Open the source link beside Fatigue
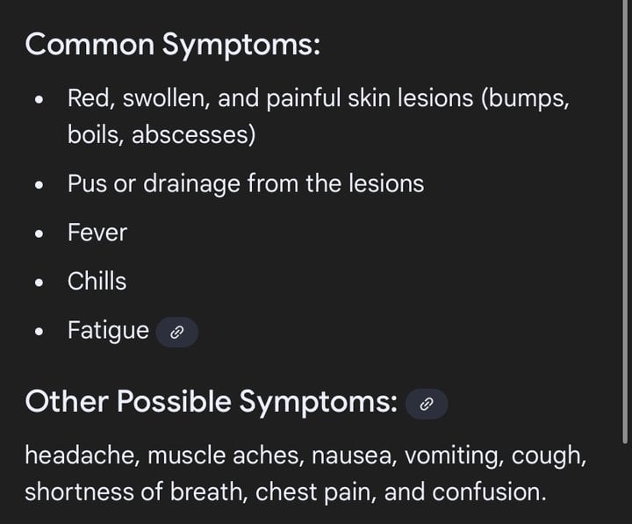Image resolution: width=632 pixels, height=524 pixels. tap(176, 332)
